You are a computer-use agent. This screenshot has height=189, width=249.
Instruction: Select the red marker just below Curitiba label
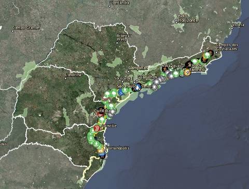click(x=100, y=114)
